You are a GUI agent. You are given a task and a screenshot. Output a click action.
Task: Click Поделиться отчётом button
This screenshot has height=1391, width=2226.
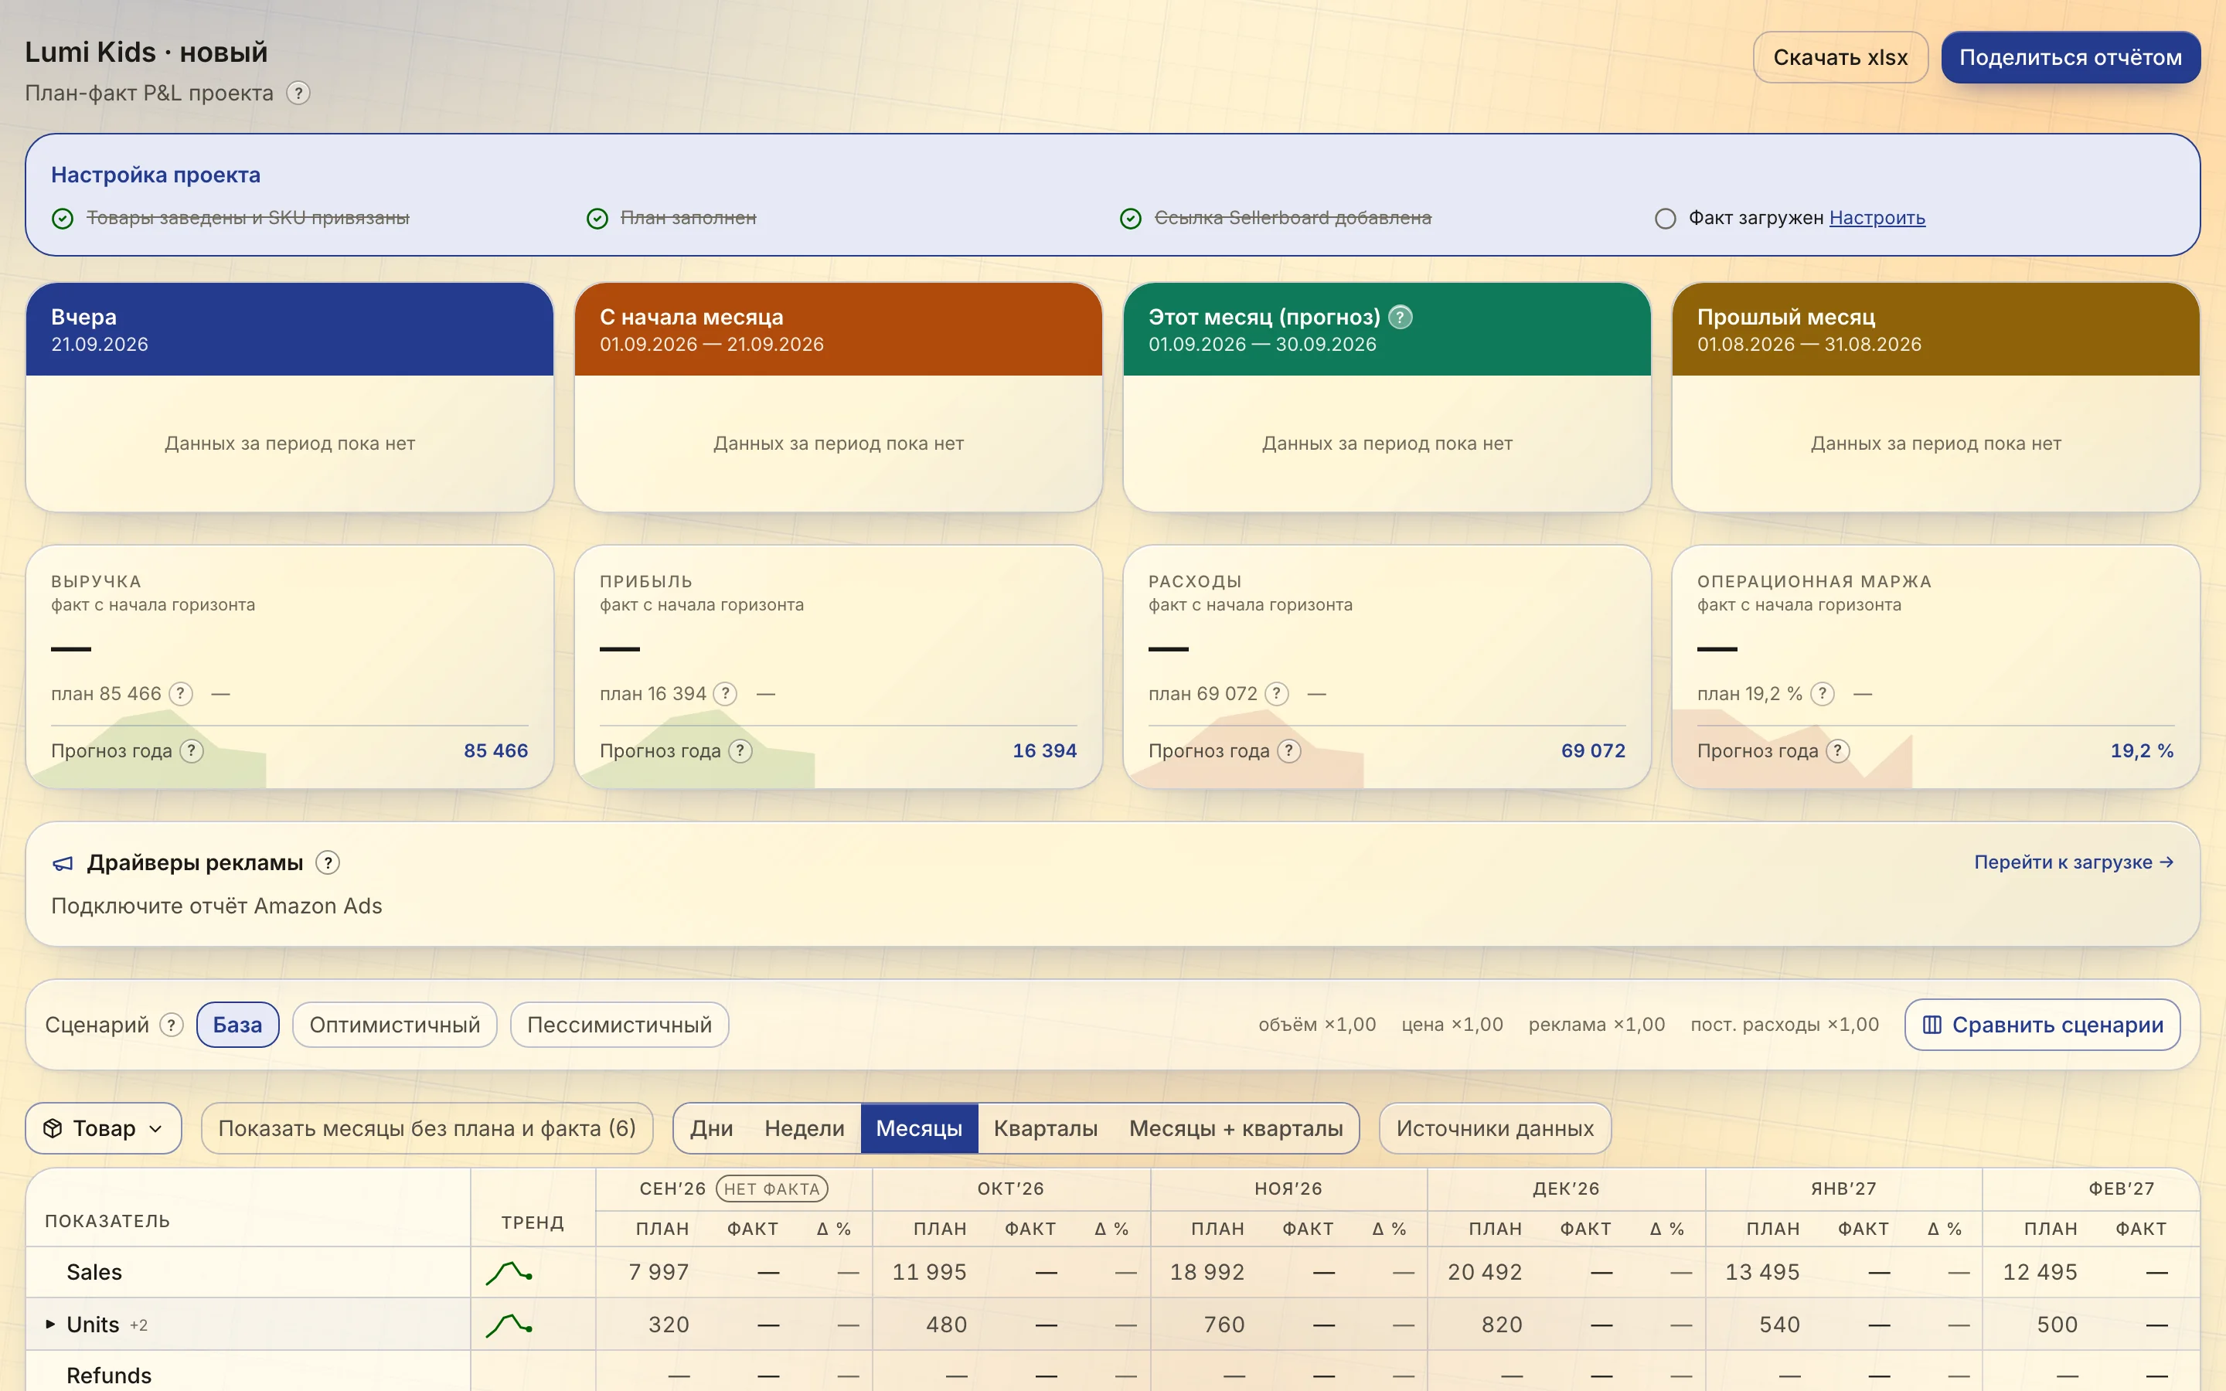tap(2070, 57)
